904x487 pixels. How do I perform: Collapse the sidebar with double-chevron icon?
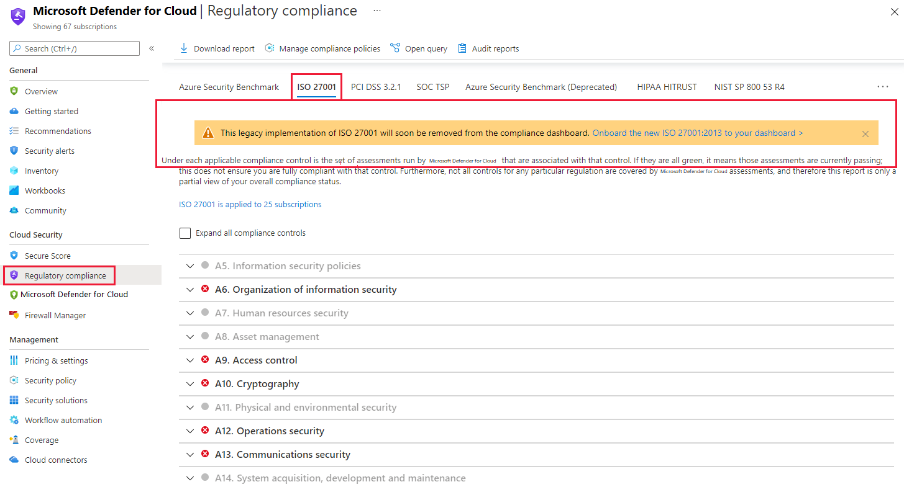click(x=152, y=48)
